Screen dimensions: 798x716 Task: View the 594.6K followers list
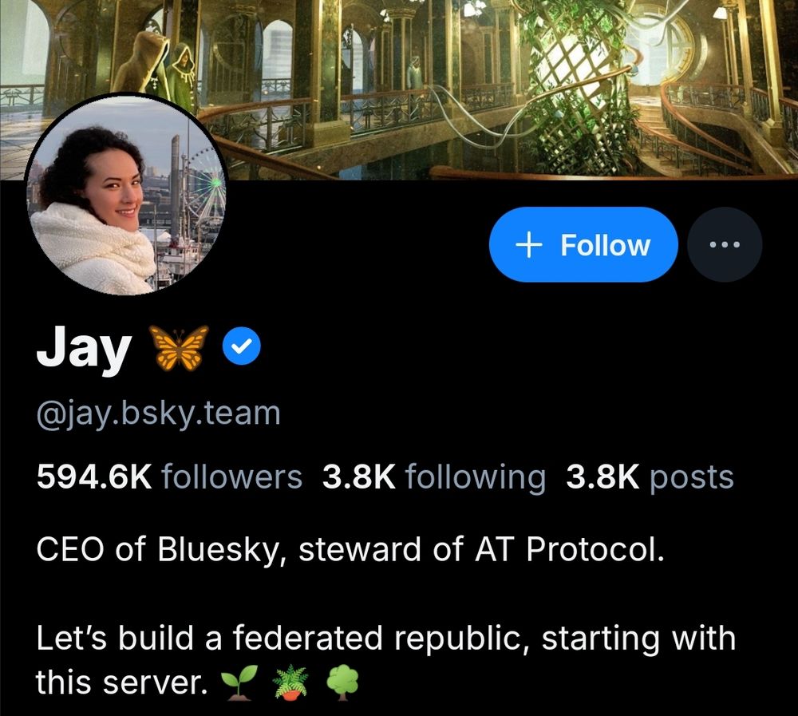tap(169, 477)
